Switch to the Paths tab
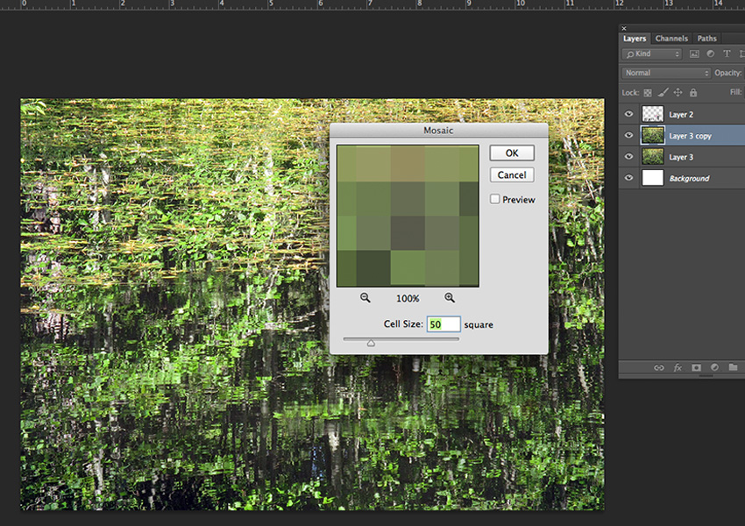This screenshot has width=745, height=526. (x=706, y=39)
